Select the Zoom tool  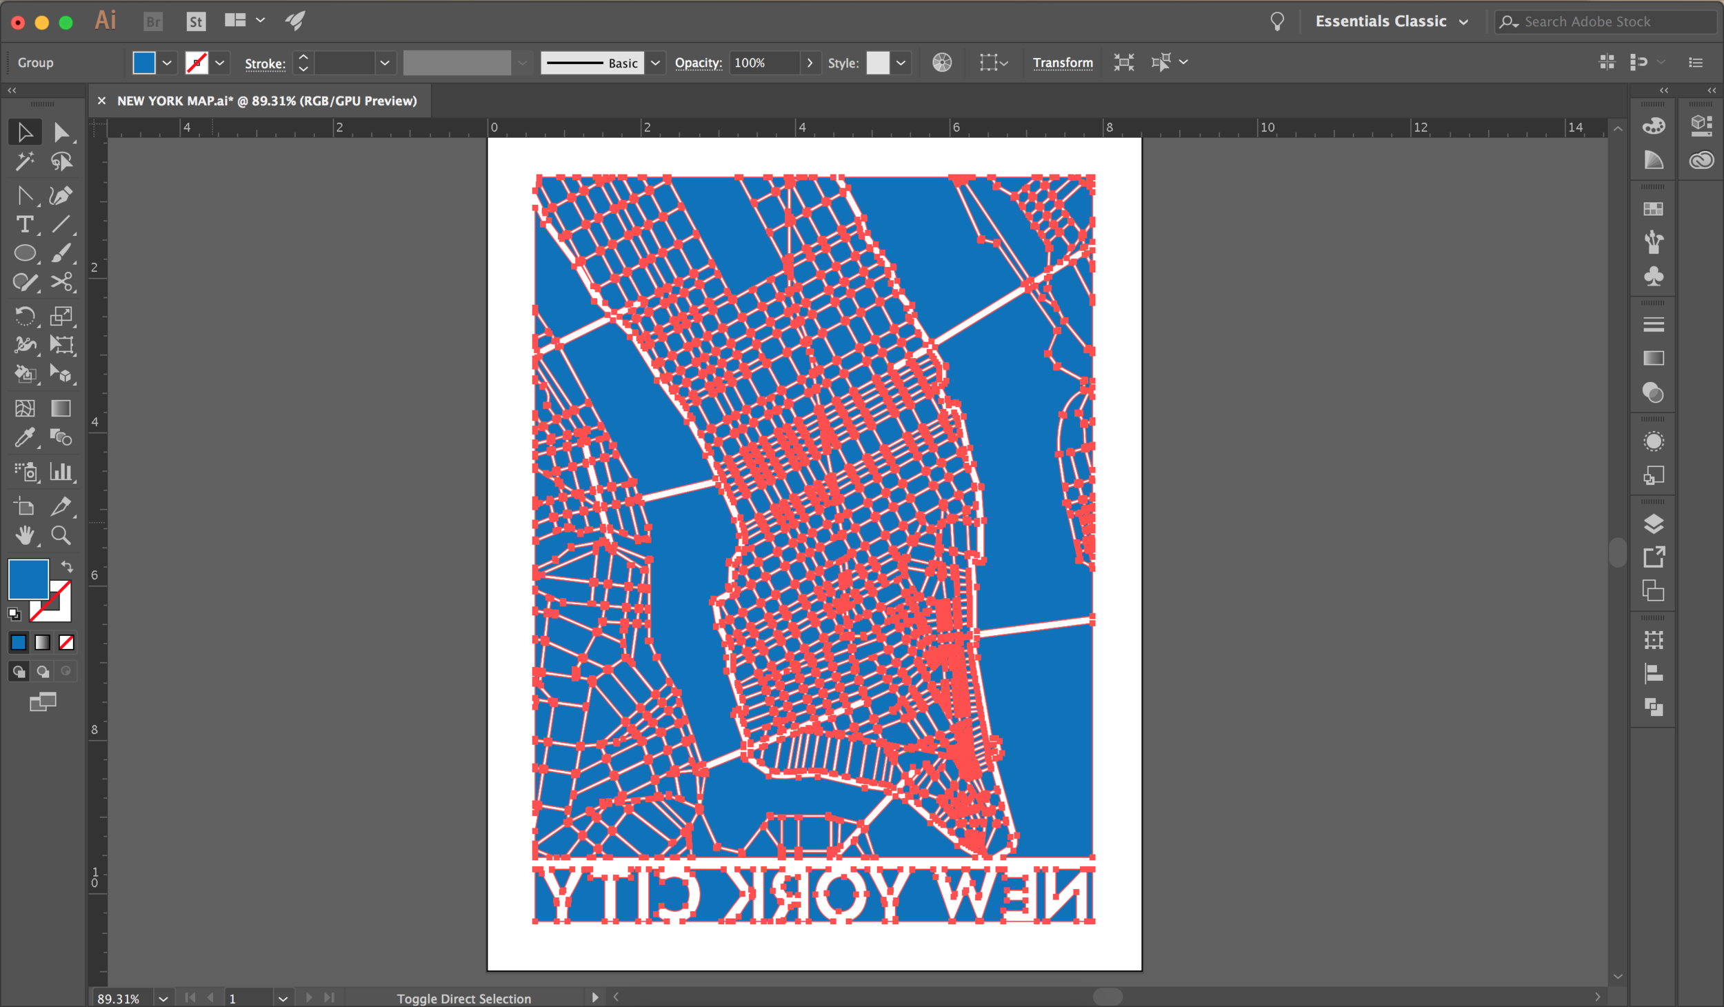coord(61,535)
